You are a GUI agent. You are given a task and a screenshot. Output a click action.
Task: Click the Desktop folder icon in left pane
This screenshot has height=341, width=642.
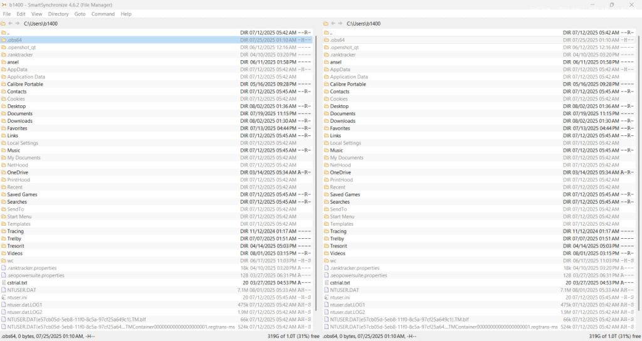coord(4,107)
